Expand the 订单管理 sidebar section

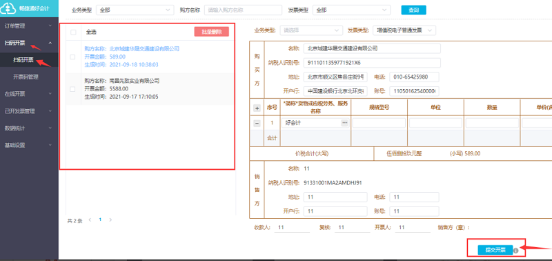point(29,26)
